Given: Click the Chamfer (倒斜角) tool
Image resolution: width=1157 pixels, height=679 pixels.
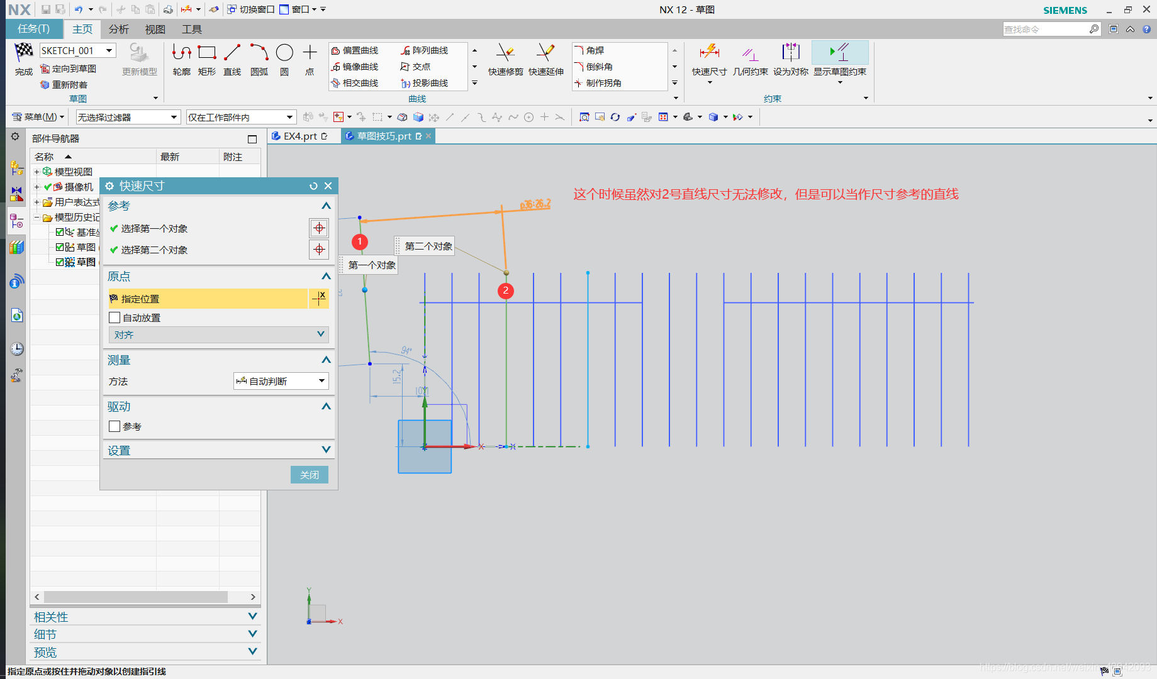Looking at the screenshot, I should tap(593, 67).
